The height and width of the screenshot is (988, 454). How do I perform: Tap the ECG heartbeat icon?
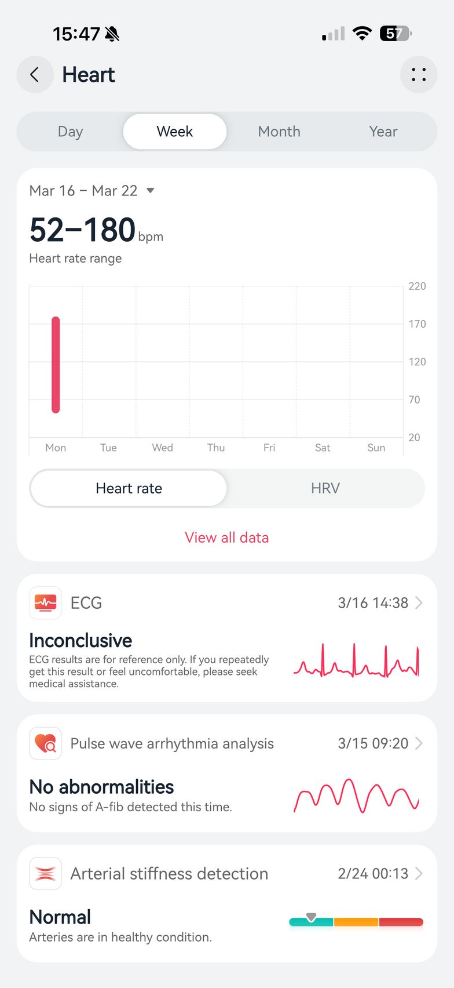point(45,603)
